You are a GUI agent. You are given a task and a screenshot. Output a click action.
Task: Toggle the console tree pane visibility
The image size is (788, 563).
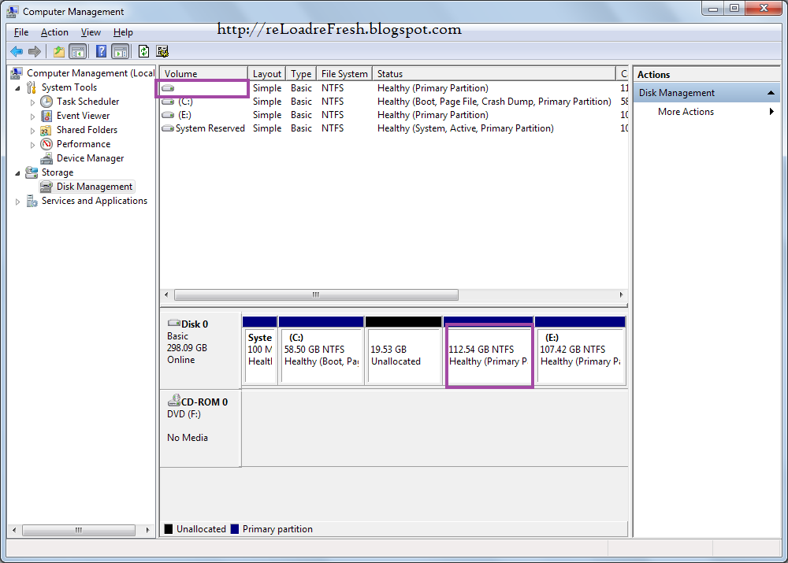(77, 51)
